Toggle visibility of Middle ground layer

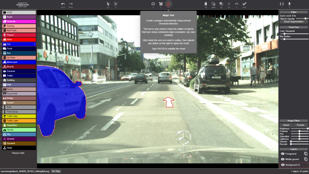coord(282,159)
